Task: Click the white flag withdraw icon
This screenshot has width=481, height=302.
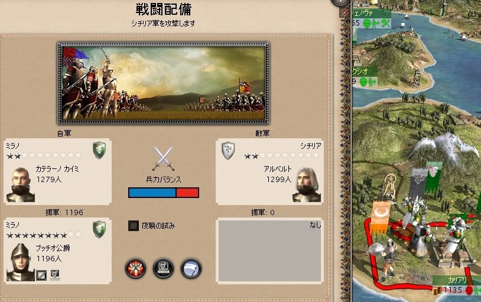Action: pos(191,268)
